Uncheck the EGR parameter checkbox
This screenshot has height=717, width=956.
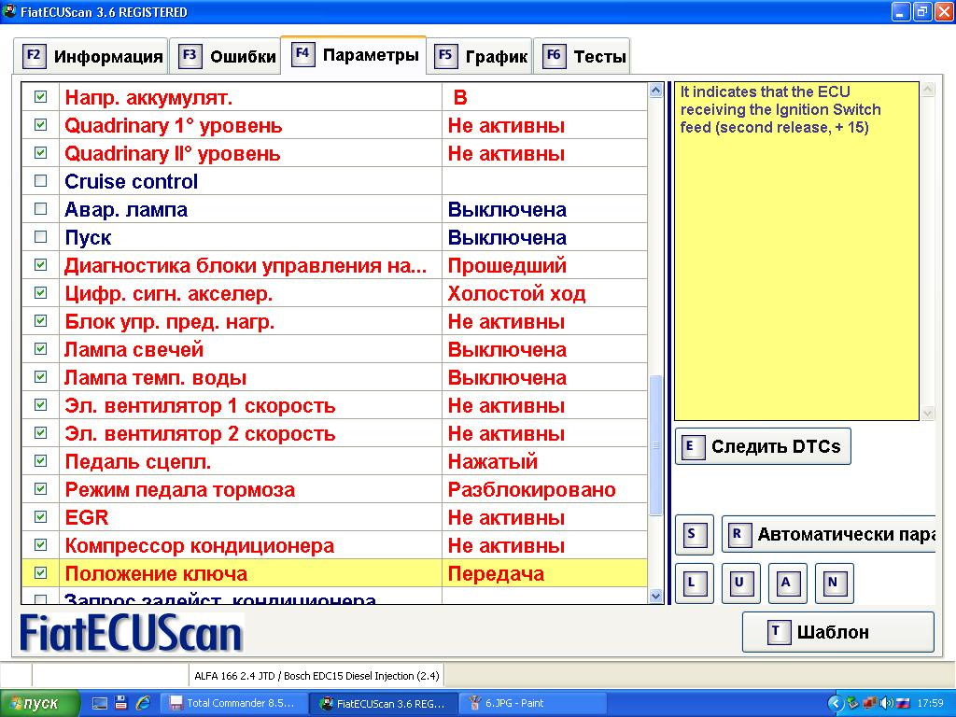tap(40, 517)
